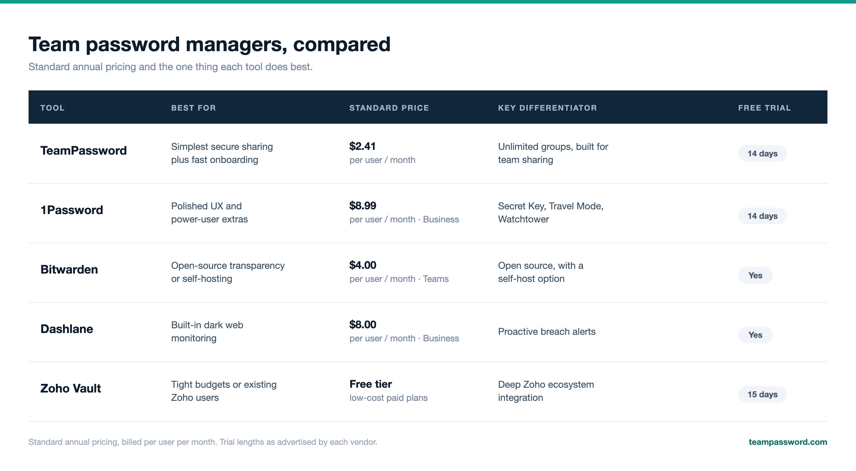Click 'Built-in dark web monitoring' text
856x471 pixels.
coord(207,332)
